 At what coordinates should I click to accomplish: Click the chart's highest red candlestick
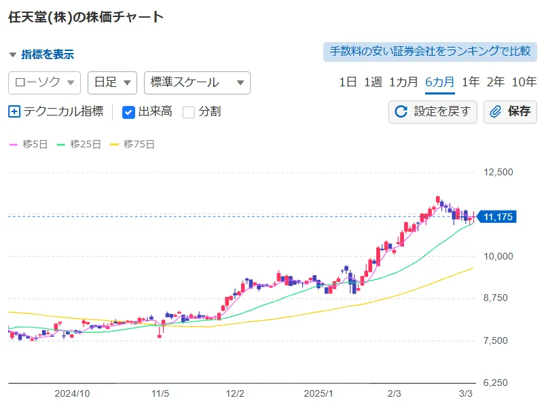pos(438,200)
